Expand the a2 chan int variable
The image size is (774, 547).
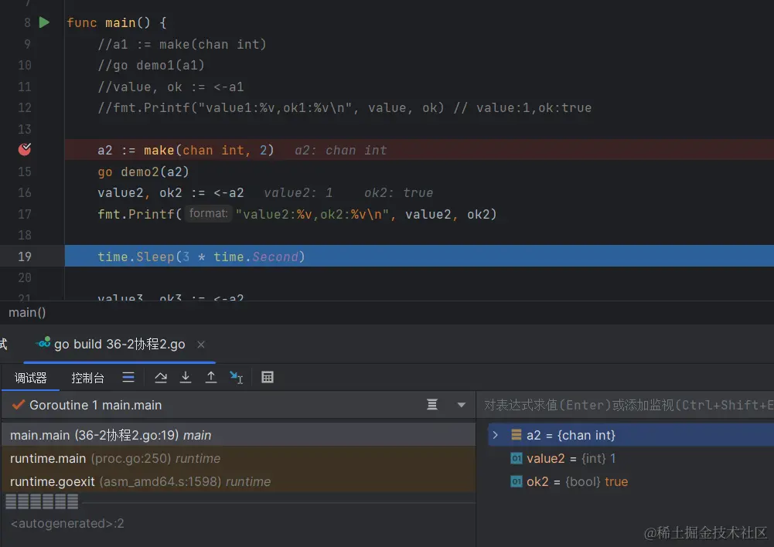pos(496,435)
